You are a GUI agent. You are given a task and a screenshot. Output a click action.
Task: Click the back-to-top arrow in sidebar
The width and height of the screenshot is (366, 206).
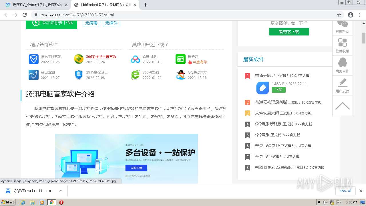[x=342, y=106]
